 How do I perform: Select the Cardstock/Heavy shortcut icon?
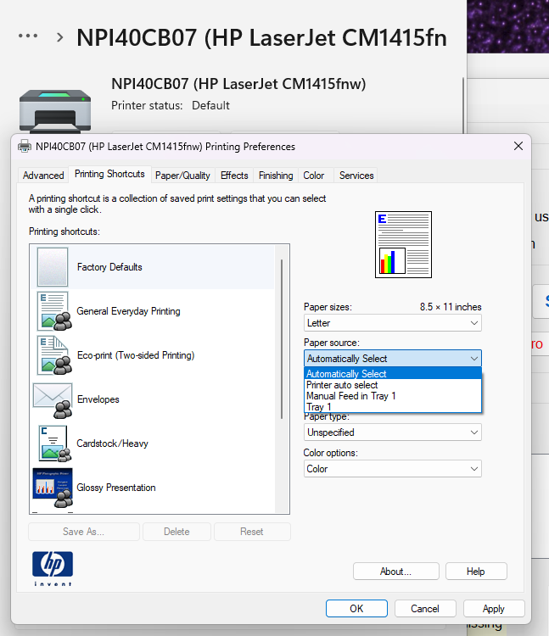point(53,444)
